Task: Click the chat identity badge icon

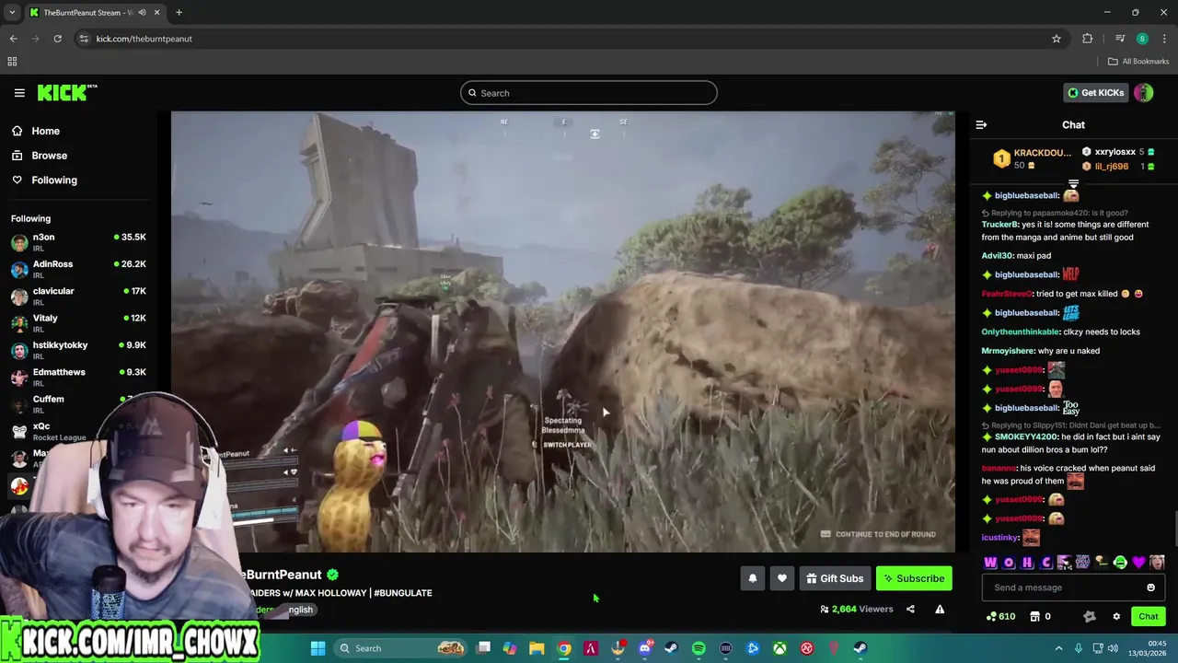Action: (x=1090, y=616)
